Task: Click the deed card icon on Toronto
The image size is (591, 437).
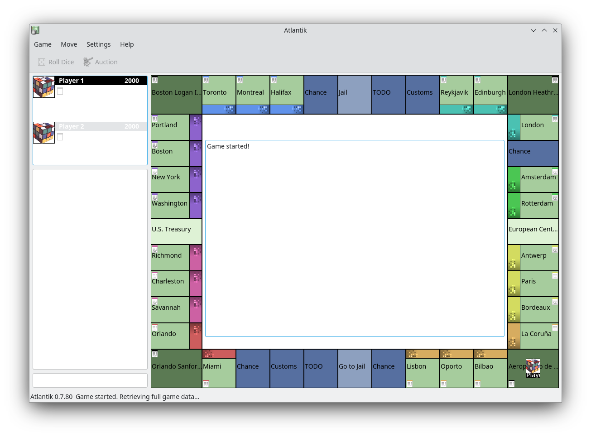Action: click(x=206, y=80)
